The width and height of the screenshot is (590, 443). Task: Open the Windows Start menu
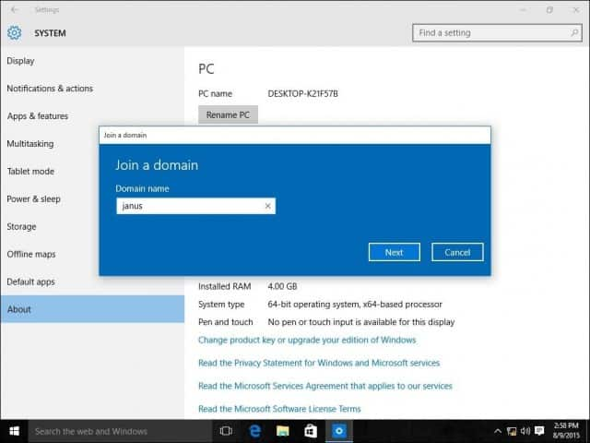pyautogui.click(x=15, y=431)
